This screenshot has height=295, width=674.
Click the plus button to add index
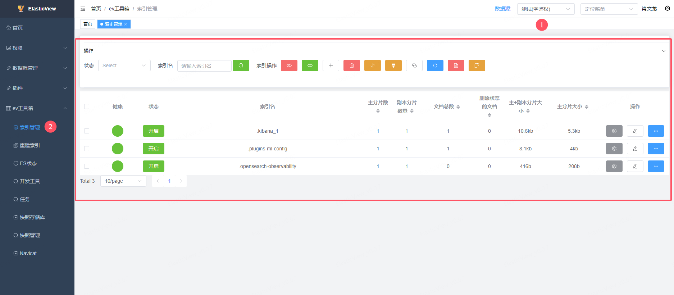click(x=331, y=65)
